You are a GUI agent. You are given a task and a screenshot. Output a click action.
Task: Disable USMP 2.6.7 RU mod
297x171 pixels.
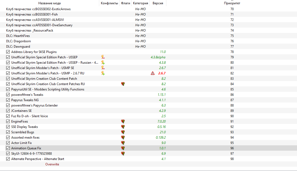8,73
